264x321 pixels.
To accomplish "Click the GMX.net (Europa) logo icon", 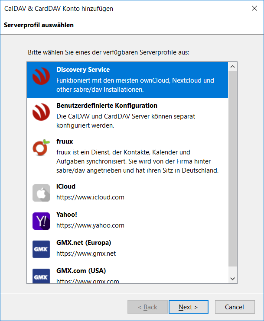I will tap(41, 249).
